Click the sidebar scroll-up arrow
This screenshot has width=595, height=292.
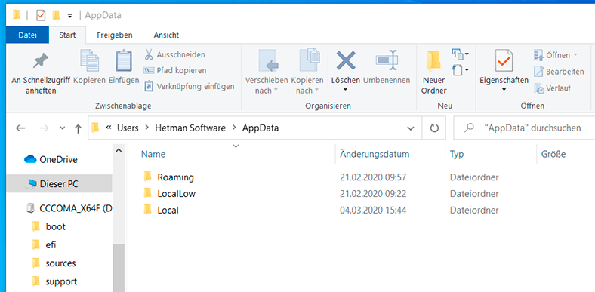[x=119, y=151]
